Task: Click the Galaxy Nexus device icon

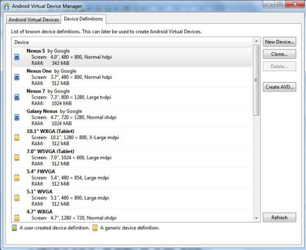Action: 17,118
